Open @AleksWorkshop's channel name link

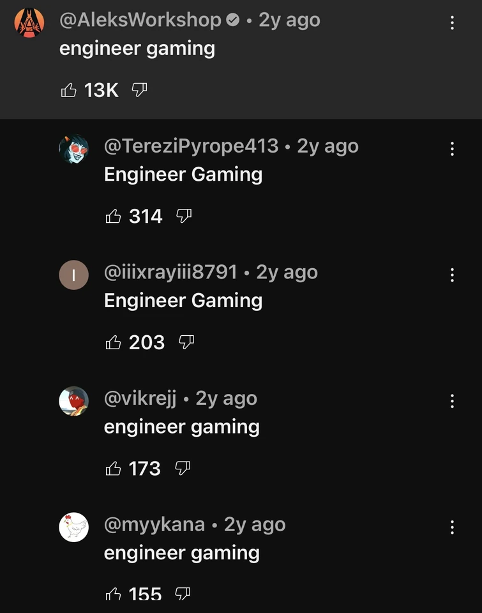pyautogui.click(x=140, y=20)
